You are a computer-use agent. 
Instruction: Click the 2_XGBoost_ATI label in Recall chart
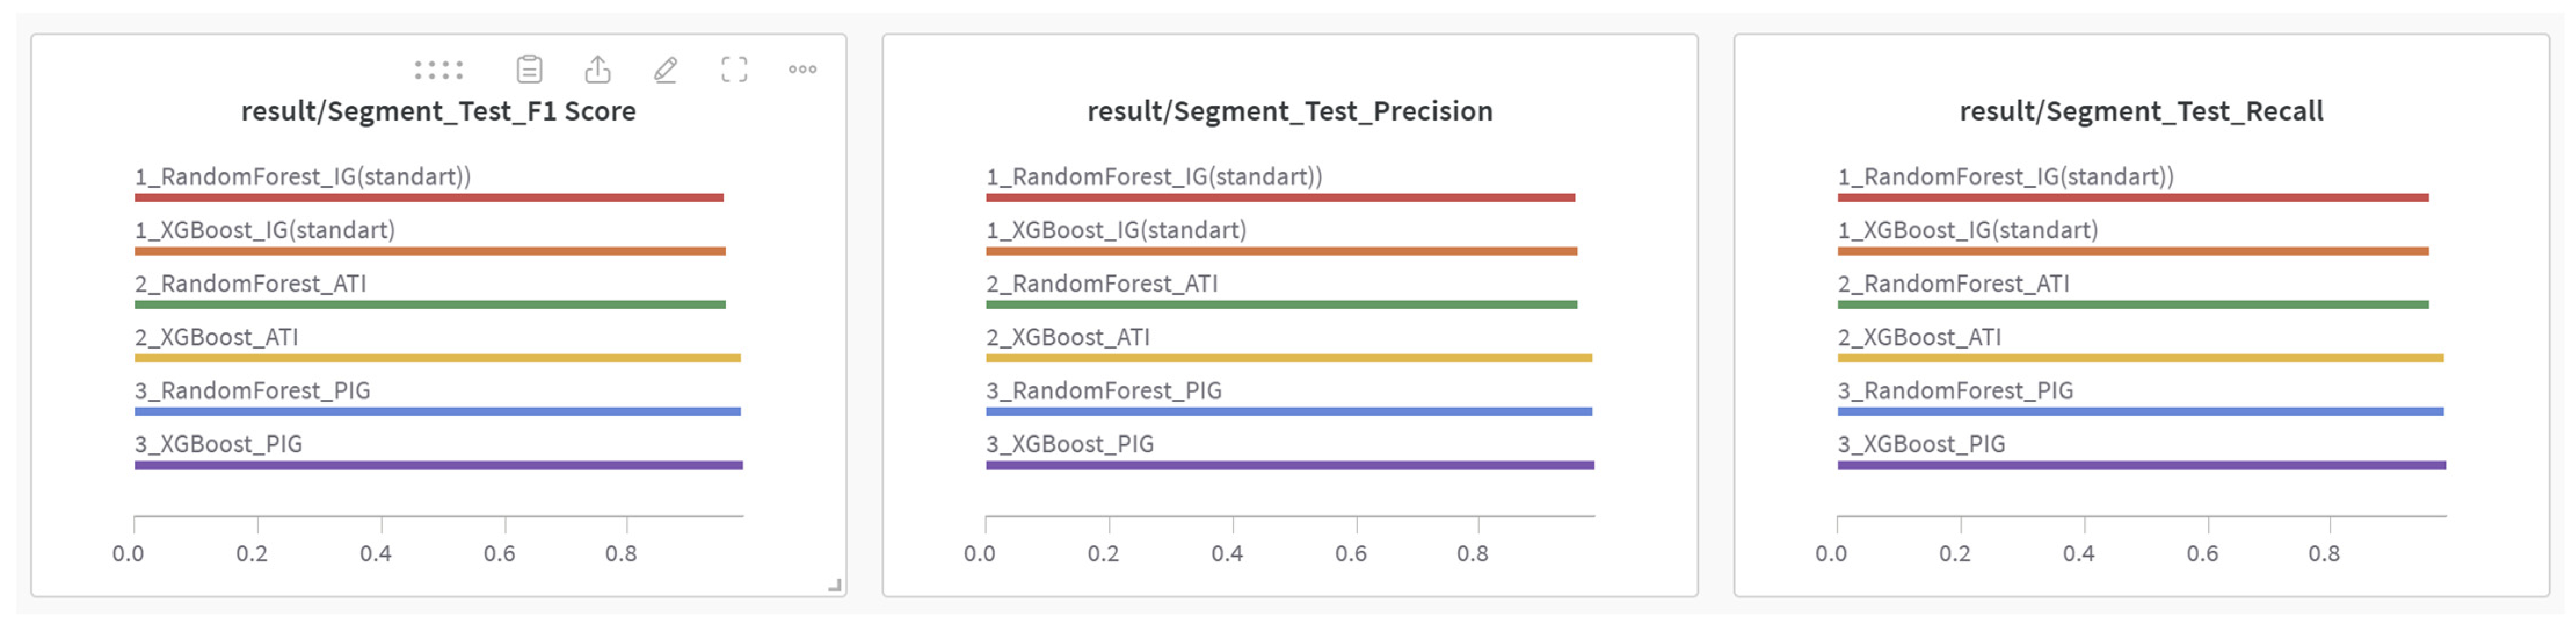(1918, 337)
